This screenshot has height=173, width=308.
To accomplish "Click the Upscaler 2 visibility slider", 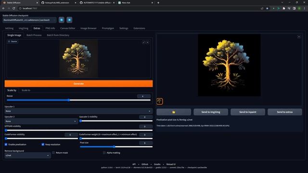I will 116,121.
